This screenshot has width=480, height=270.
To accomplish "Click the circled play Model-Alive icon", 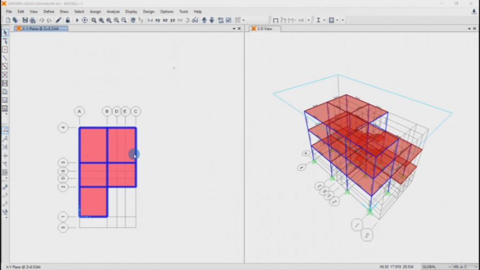I will (x=84, y=20).
